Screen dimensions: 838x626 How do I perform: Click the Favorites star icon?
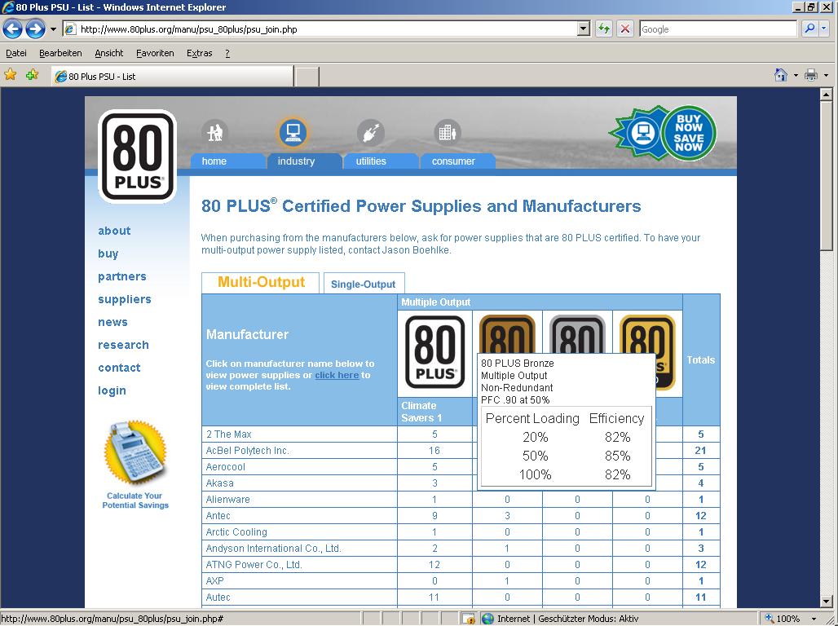click(x=10, y=75)
